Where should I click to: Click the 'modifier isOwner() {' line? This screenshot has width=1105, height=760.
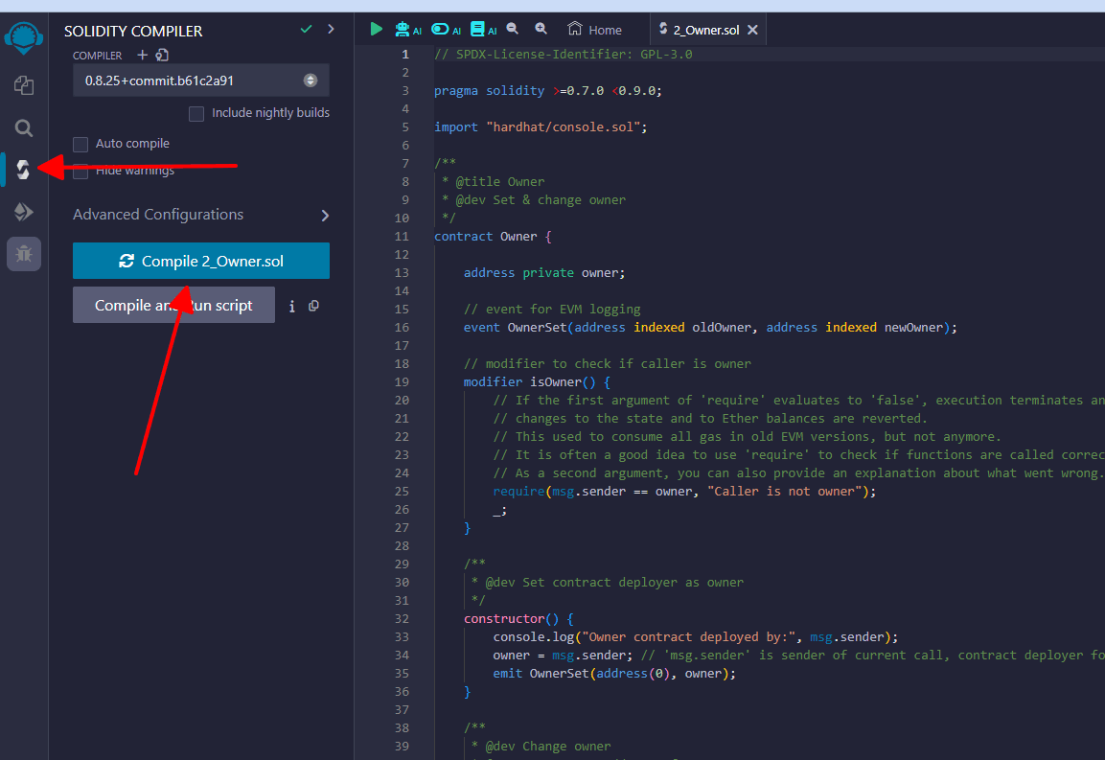point(537,382)
